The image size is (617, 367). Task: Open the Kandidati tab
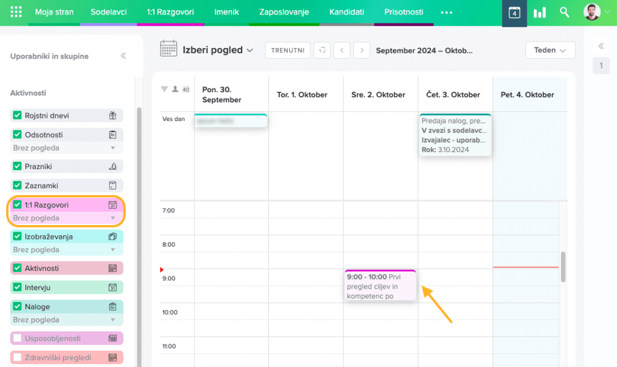point(346,12)
